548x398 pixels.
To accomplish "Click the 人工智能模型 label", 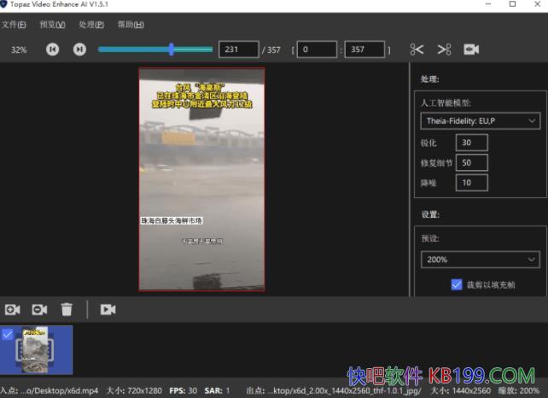I will coord(446,102).
